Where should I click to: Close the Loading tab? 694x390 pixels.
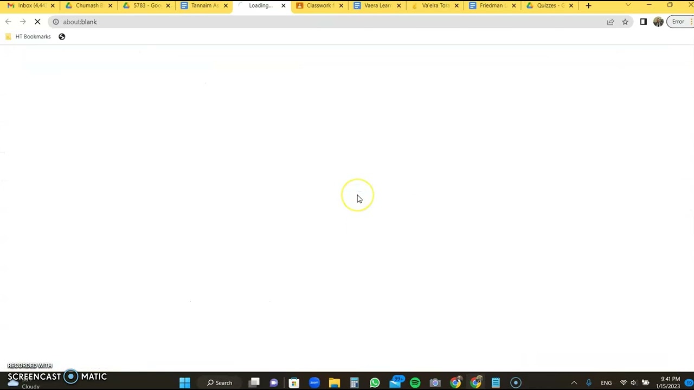click(283, 5)
